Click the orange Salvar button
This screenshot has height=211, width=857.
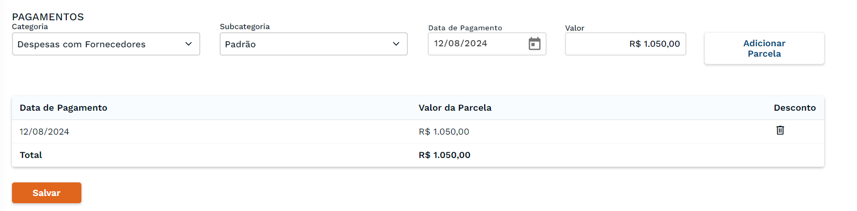pos(46,193)
